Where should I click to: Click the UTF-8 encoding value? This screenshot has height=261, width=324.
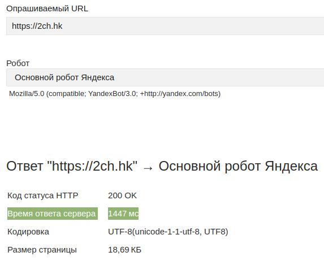click(168, 232)
